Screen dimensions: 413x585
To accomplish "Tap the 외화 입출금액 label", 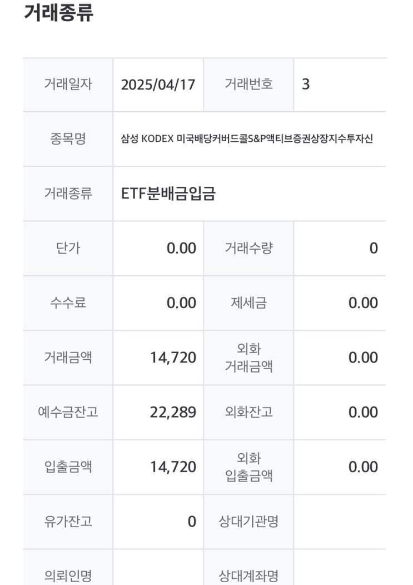I will (x=248, y=467).
